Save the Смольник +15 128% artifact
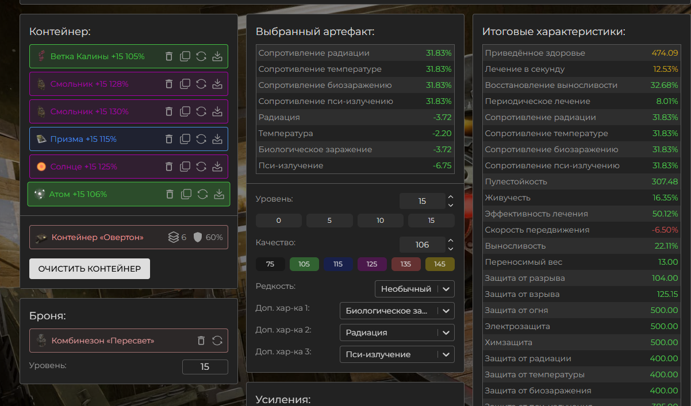The height and width of the screenshot is (406, 691). coord(217,84)
